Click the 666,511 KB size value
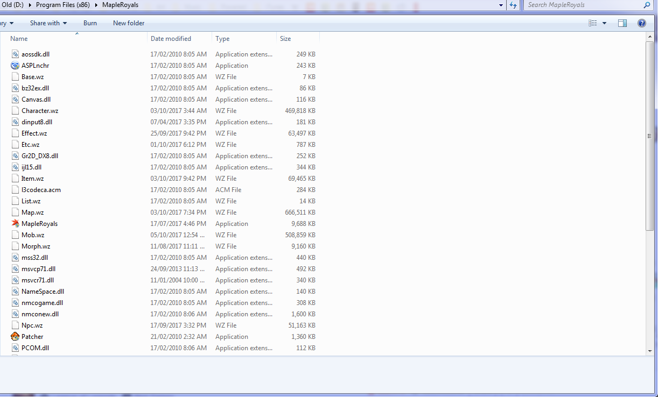Image resolution: width=658 pixels, height=397 pixels. point(300,212)
